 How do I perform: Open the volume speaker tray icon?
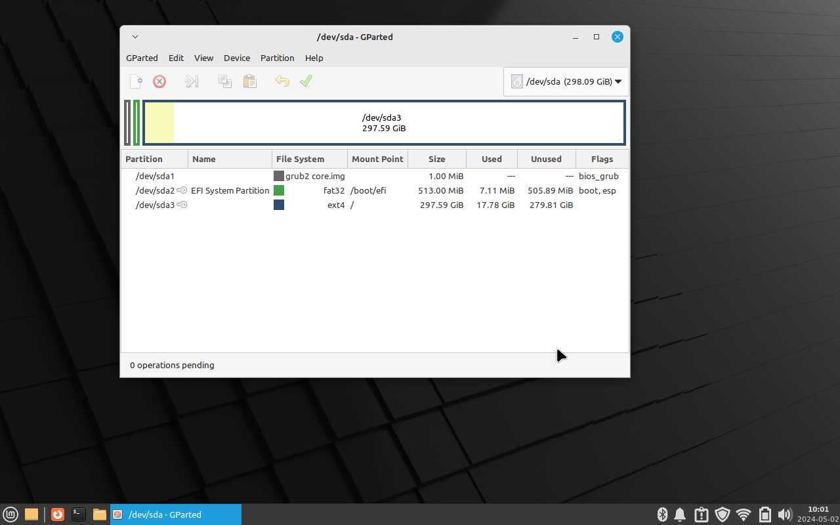[784, 514]
